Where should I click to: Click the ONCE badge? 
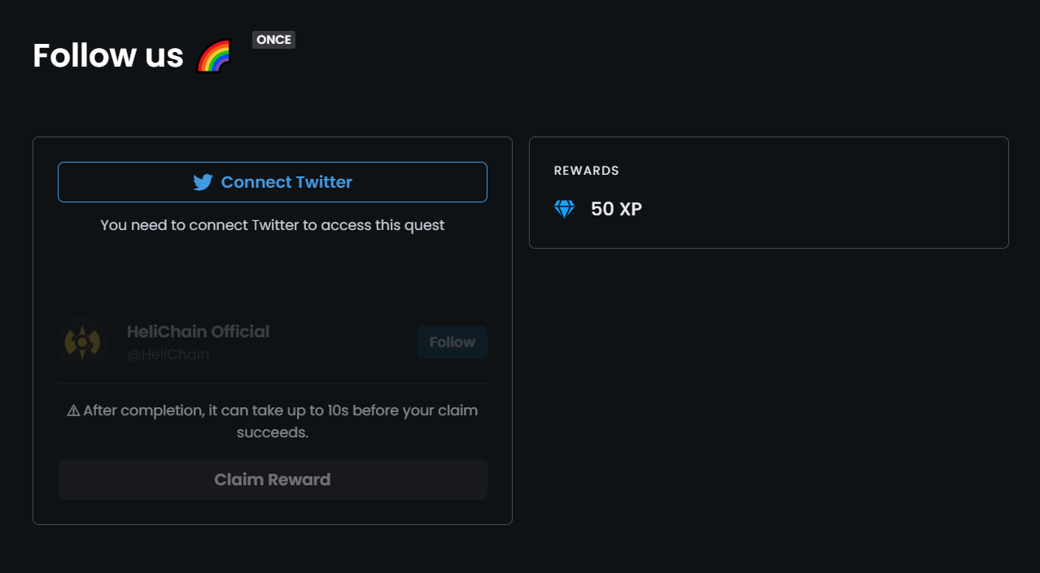pos(273,40)
